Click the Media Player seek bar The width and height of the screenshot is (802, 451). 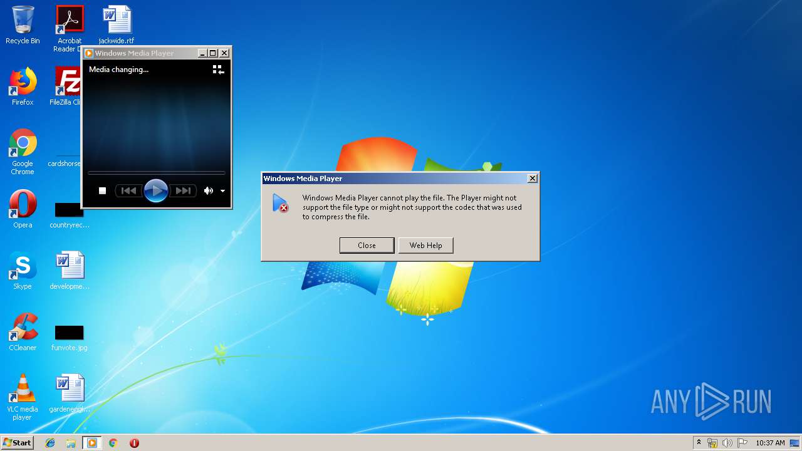[x=156, y=172]
